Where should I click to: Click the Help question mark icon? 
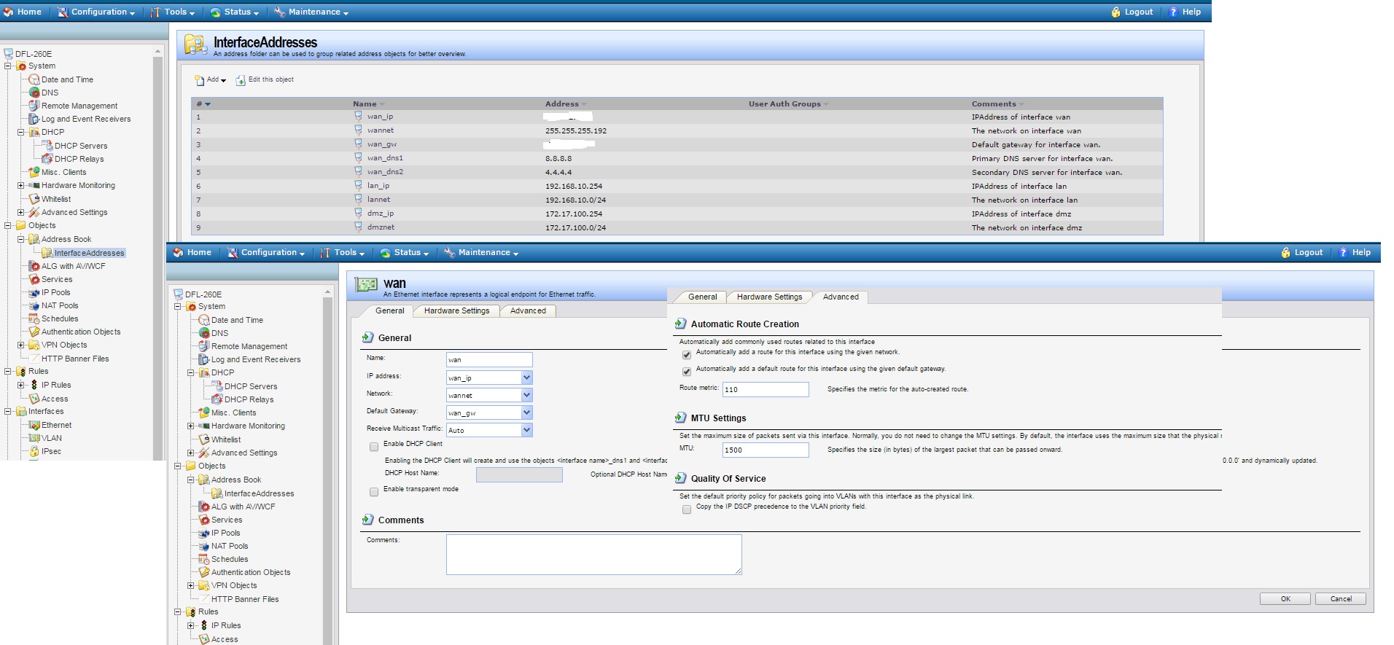(1173, 12)
